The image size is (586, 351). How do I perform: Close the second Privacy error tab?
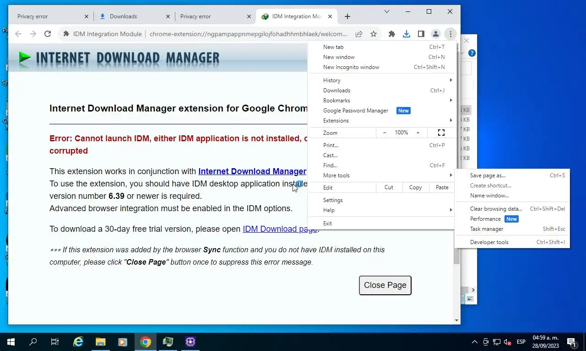tap(249, 16)
